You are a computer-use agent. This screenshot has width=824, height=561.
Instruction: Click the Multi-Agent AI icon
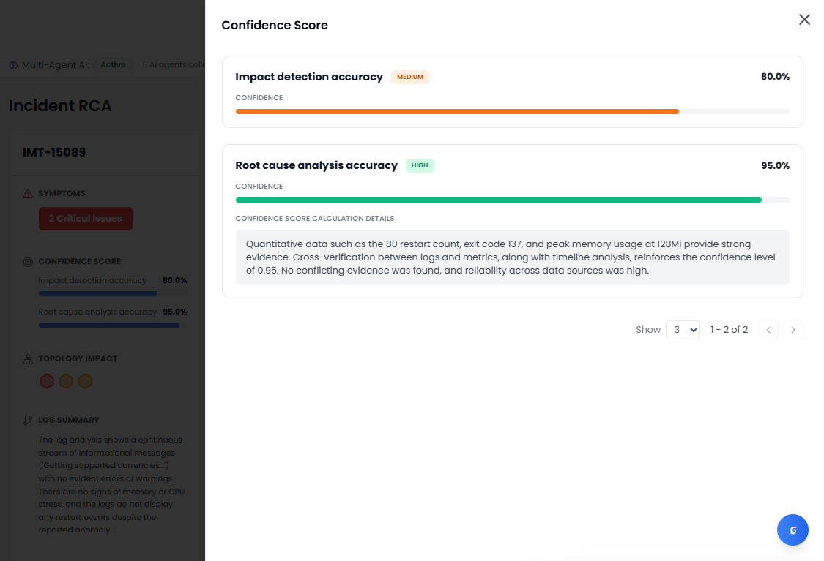(13, 65)
